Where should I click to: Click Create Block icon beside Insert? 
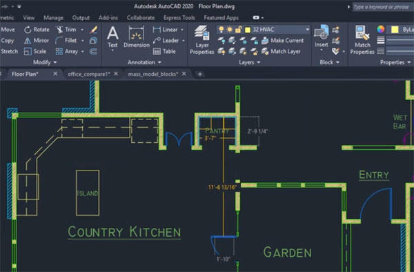(336, 30)
